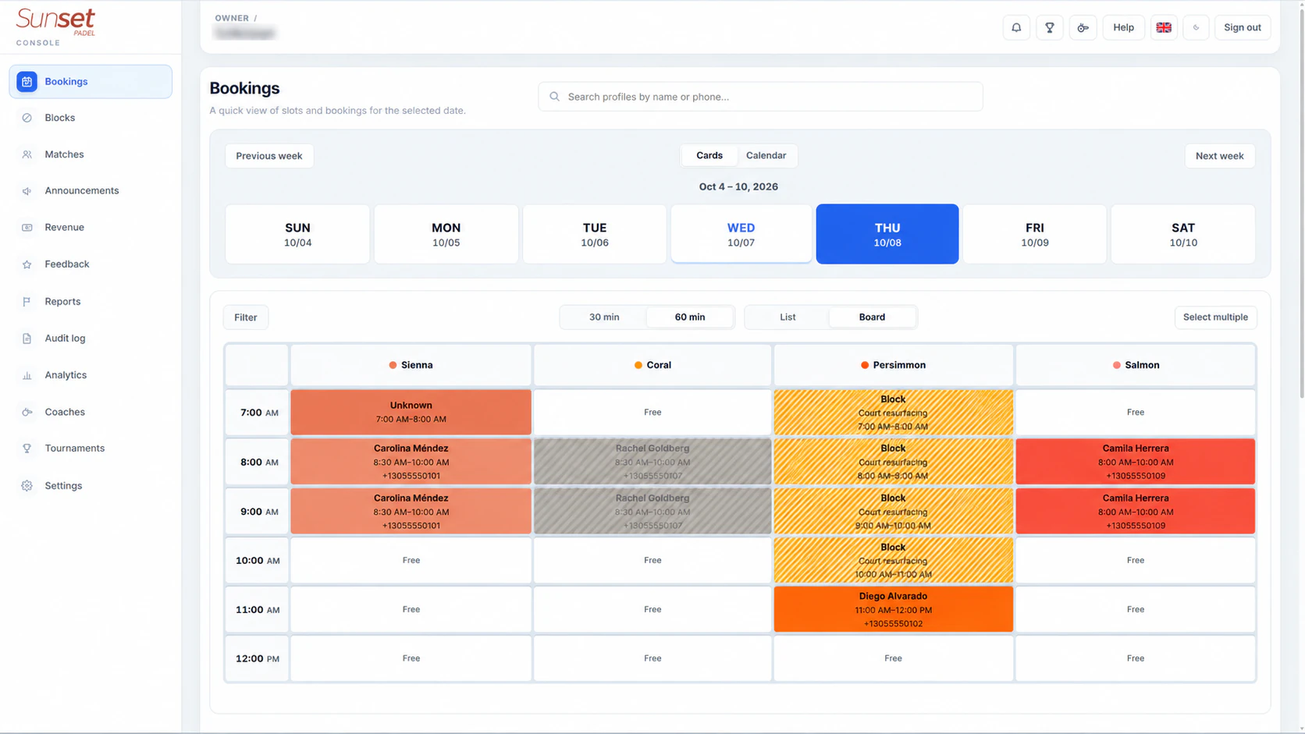This screenshot has height=734, width=1305.
Task: Click the Sign out button
Action: [x=1243, y=27]
